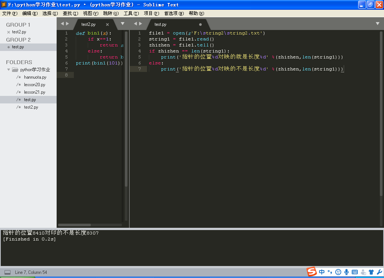This screenshot has height=278, width=384.
Task: Open hannuota.py from the folder sidebar
Action: coord(35,77)
